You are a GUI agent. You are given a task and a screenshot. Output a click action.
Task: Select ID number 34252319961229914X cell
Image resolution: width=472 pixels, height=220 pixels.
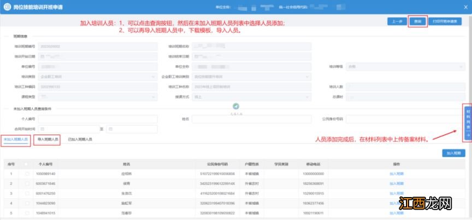[217, 183]
